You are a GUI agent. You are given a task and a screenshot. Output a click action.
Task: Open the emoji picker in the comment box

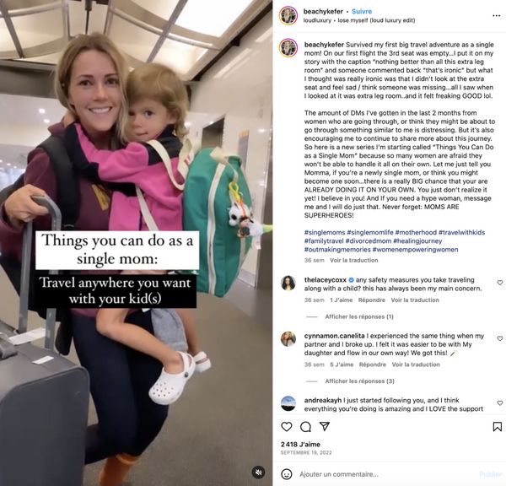pyautogui.click(x=287, y=474)
